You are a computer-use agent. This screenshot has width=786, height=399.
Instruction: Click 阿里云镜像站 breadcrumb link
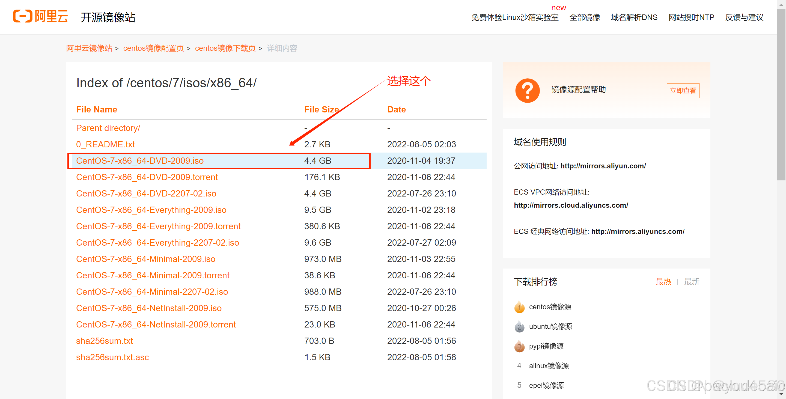89,48
